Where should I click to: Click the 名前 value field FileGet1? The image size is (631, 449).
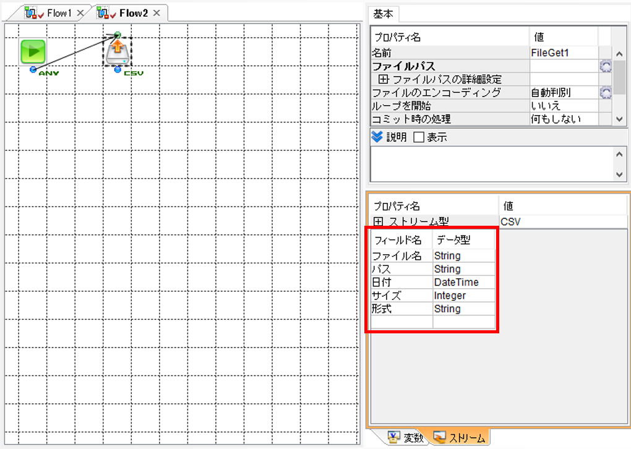coord(564,53)
